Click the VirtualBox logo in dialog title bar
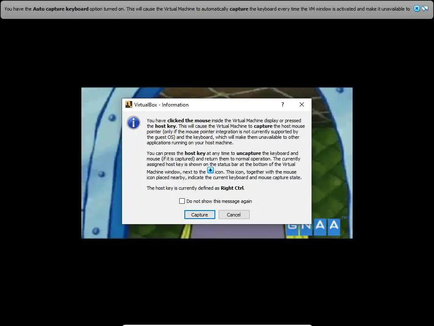 [129, 104]
